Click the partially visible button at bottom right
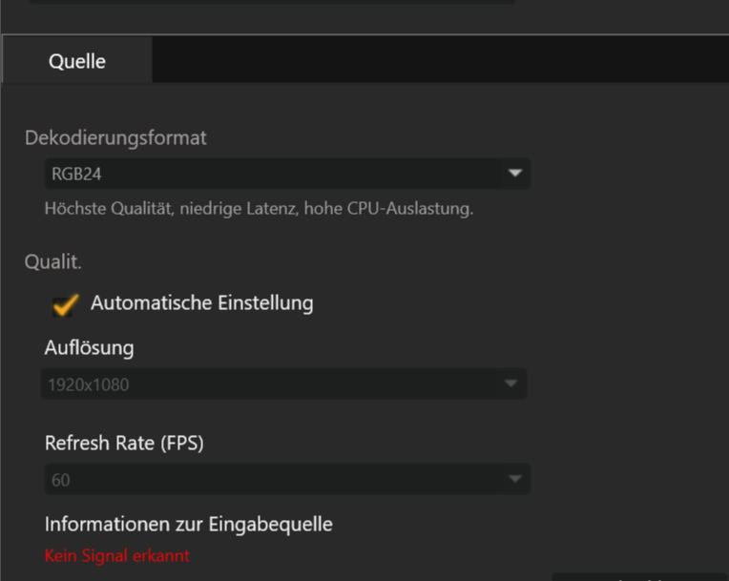The image size is (729, 581). (x=639, y=576)
